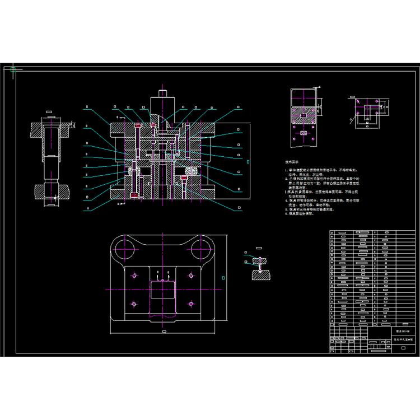Viewport: 420px width, 420px height.
Task: Select the top-right guide post circle in plan view
Action: coord(200,249)
